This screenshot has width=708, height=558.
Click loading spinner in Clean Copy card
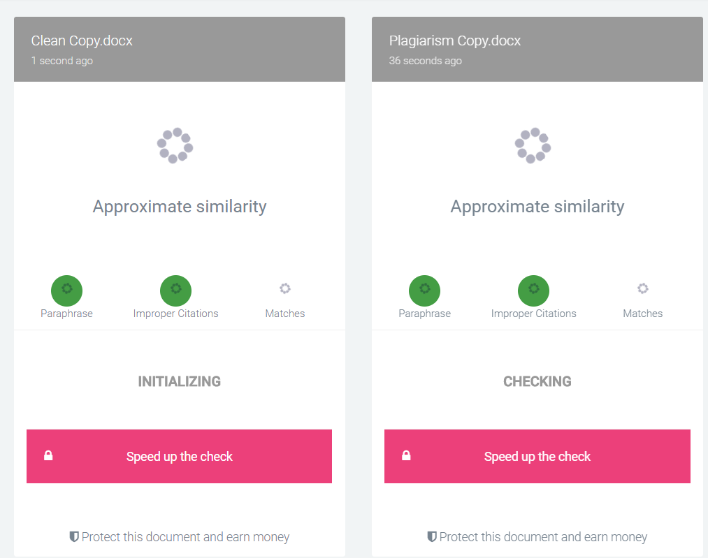pos(175,145)
